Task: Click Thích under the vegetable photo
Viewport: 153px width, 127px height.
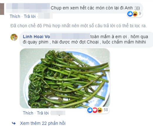Action: click(x=28, y=113)
